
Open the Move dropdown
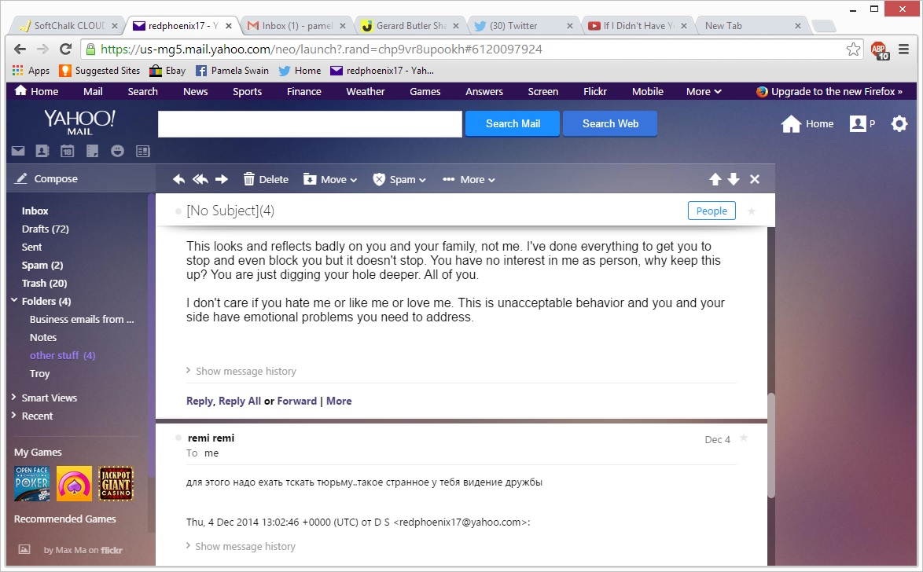pos(330,179)
